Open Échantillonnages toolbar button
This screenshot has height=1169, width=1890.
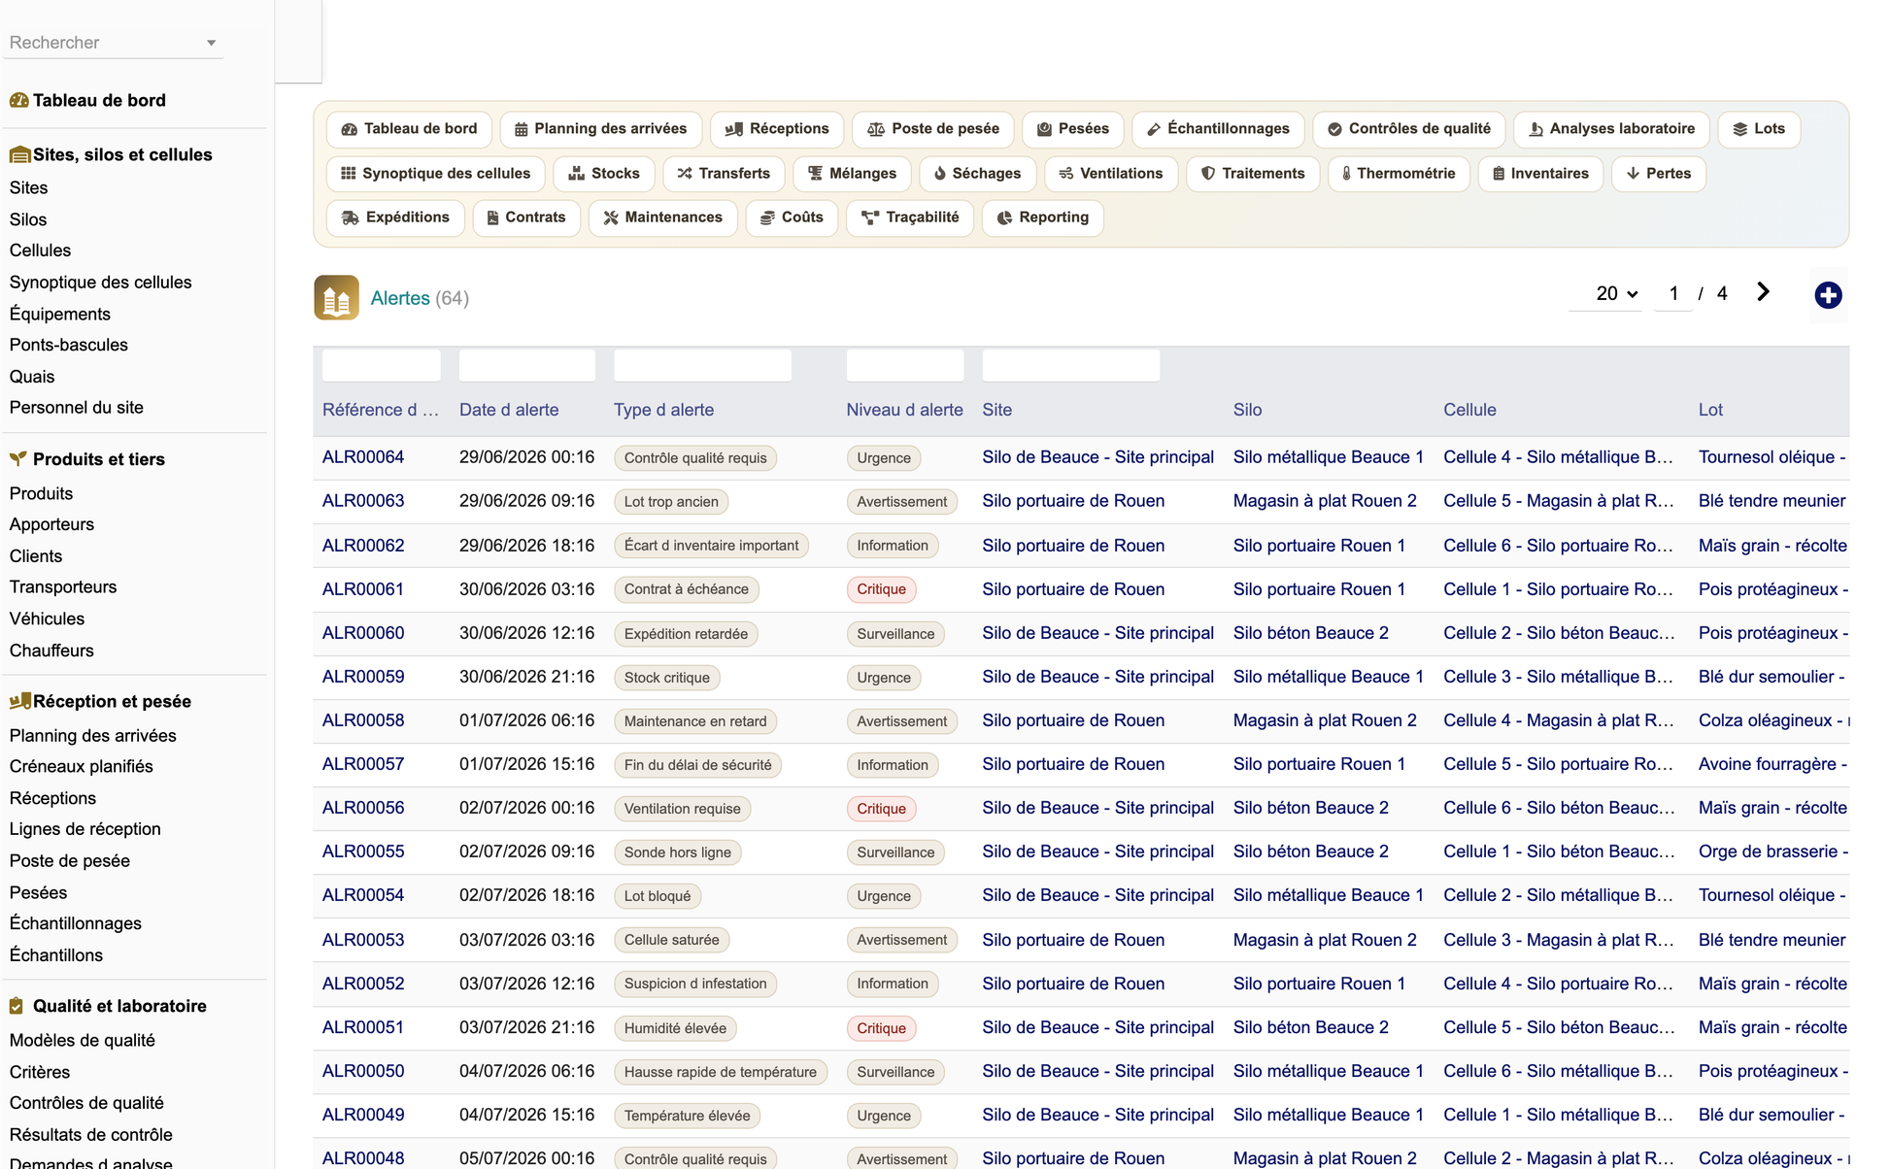[x=1218, y=129]
